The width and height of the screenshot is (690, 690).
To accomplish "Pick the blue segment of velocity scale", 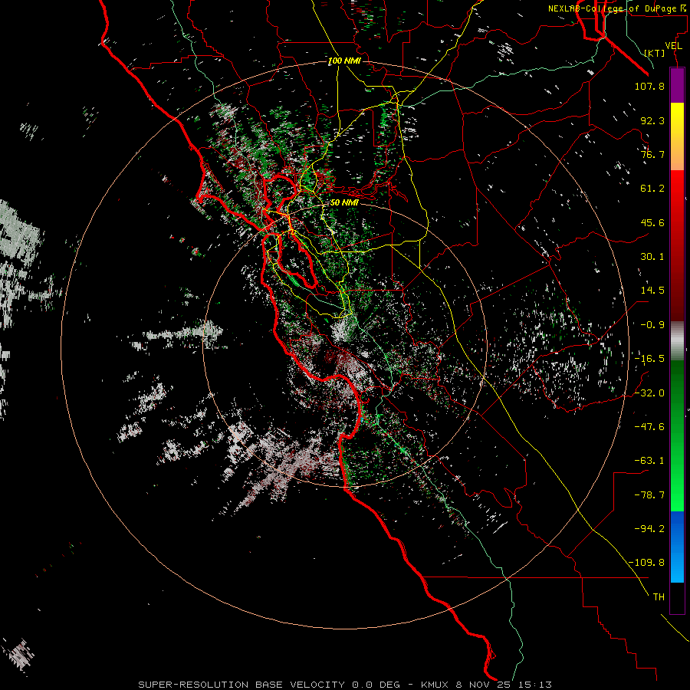I will tap(677, 547).
